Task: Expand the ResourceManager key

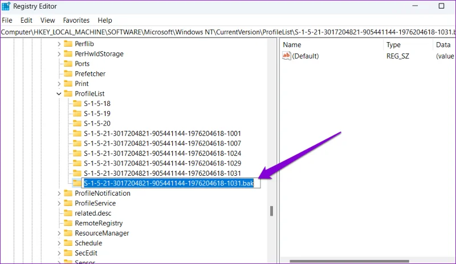Action: (59, 233)
